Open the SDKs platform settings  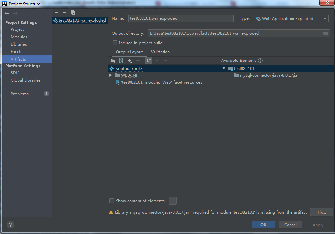(15, 73)
